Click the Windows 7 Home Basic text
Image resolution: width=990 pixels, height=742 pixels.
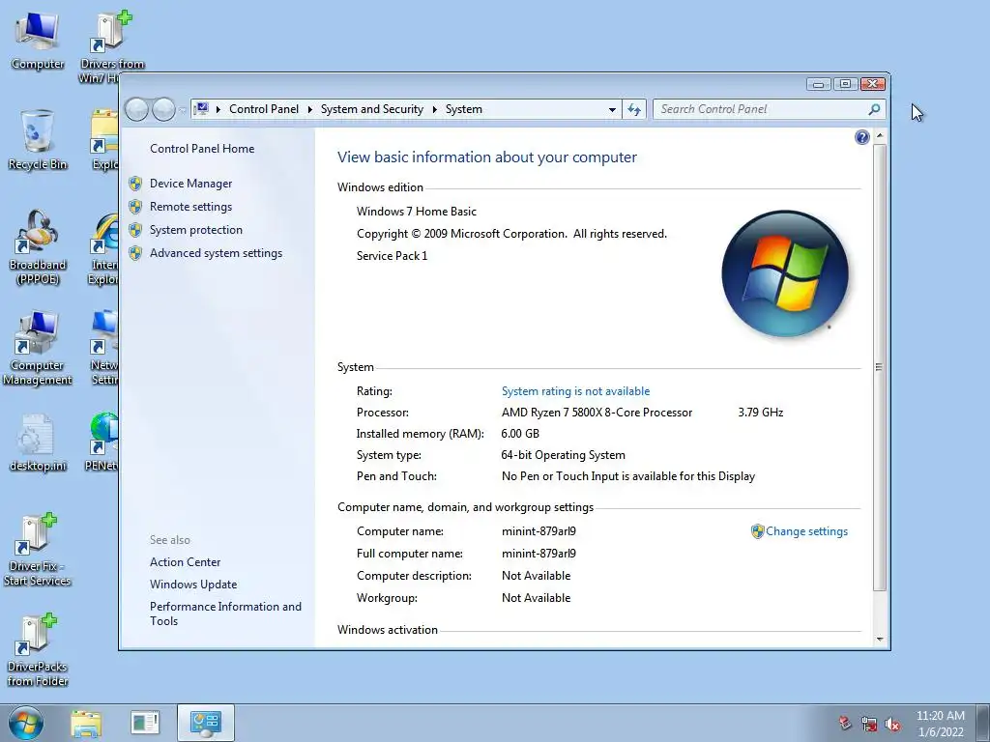(x=416, y=212)
